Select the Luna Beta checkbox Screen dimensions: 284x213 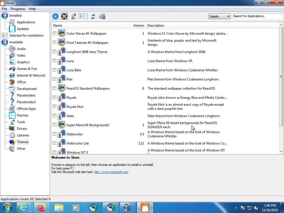(55, 70)
